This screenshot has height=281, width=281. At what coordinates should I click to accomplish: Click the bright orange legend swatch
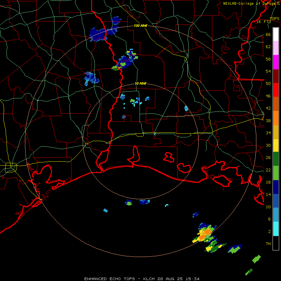(276, 118)
